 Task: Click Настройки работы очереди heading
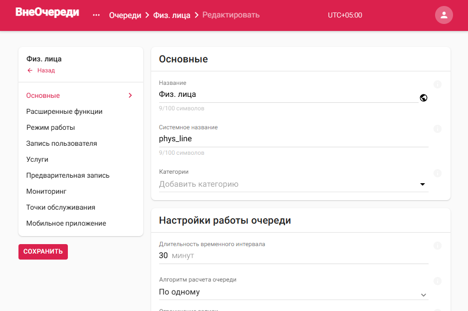pos(225,221)
